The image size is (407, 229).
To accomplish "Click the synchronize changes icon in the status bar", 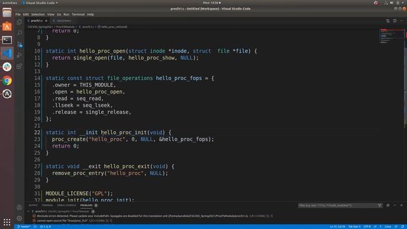I will coord(35,226).
